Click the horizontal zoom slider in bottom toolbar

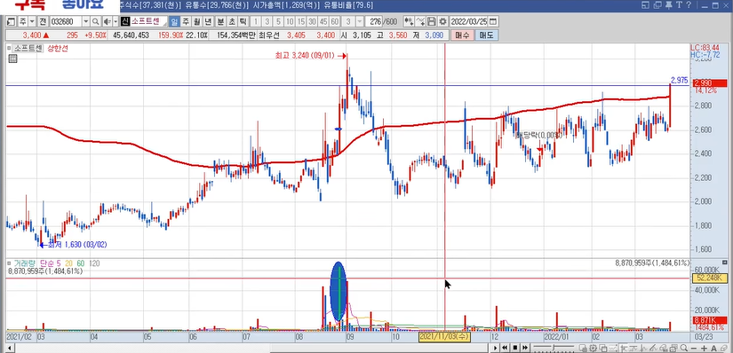pyautogui.click(x=554, y=348)
